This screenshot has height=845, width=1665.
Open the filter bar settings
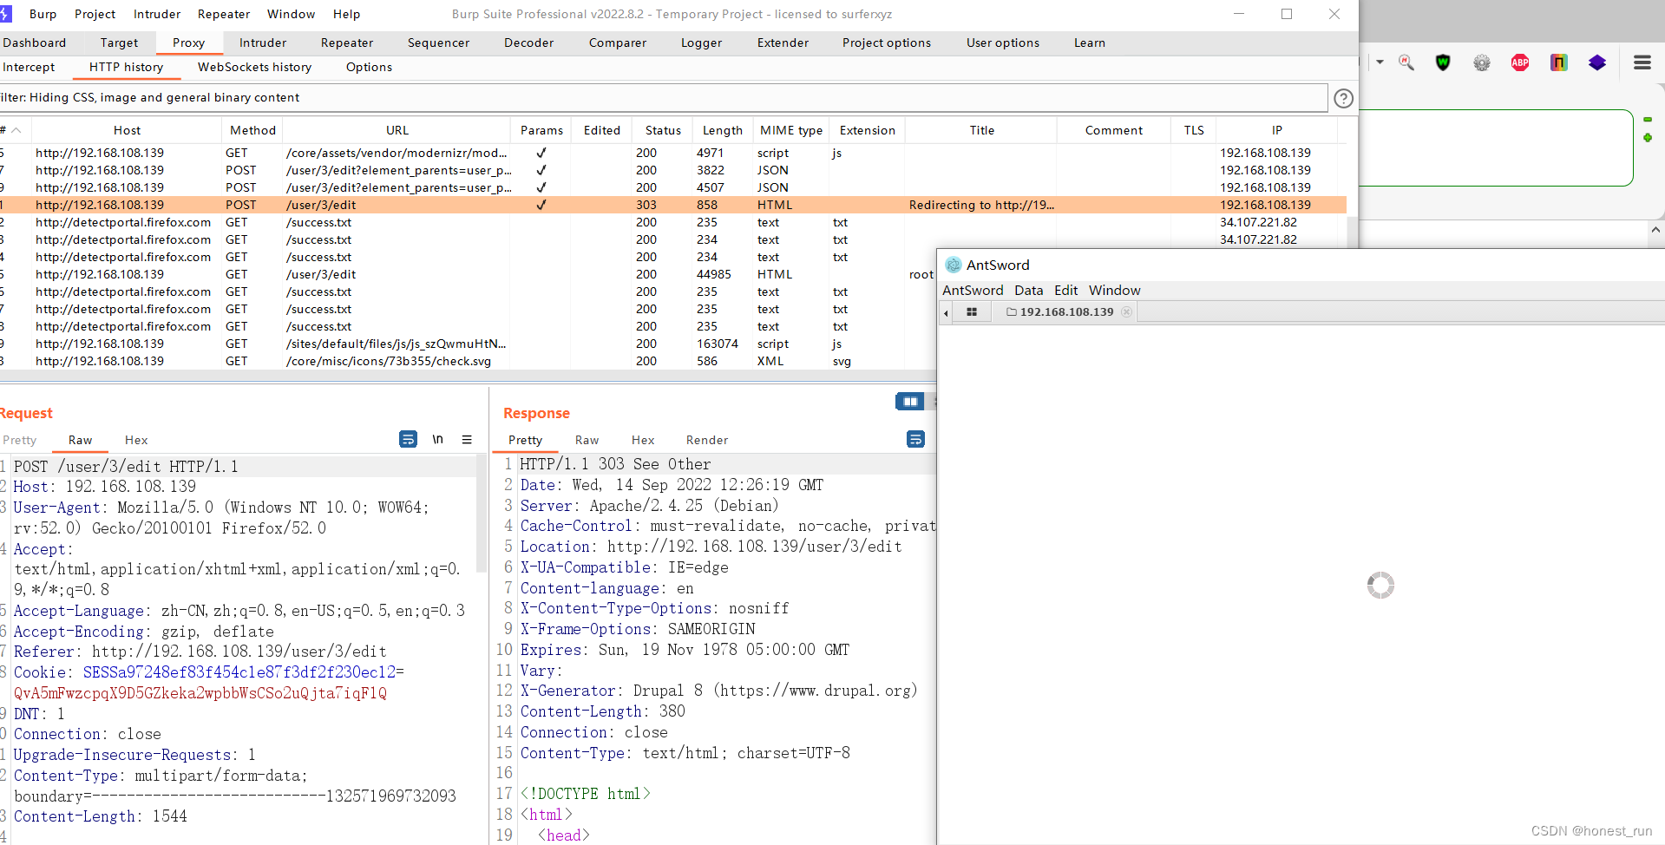pos(664,97)
